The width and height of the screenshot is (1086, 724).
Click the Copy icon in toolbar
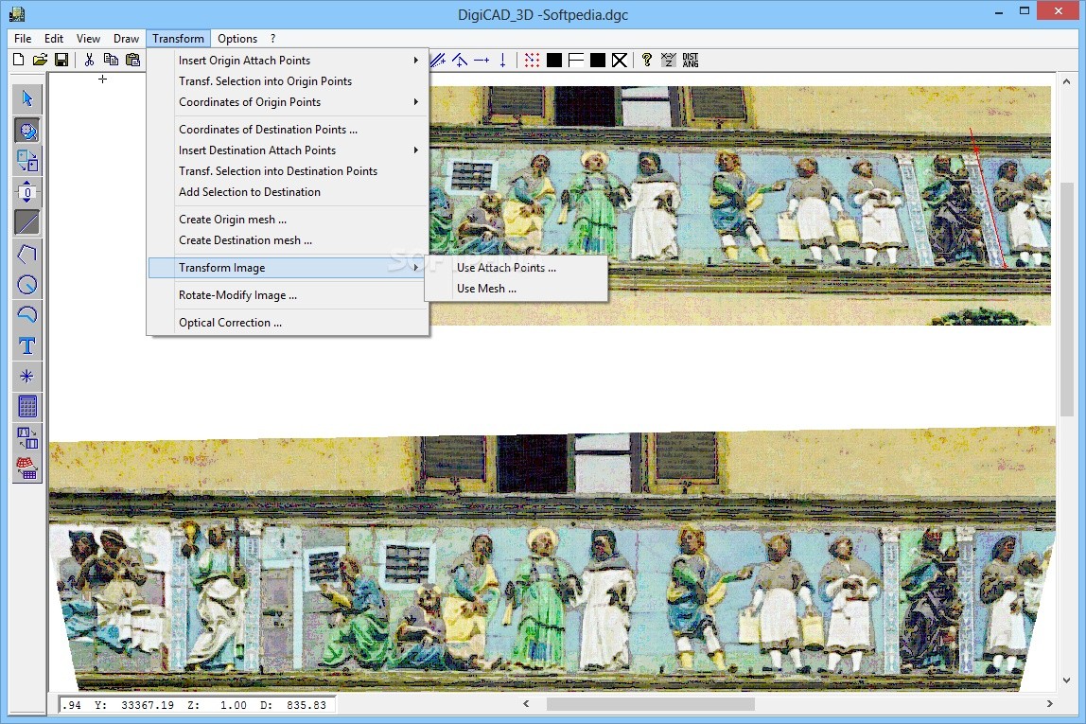click(111, 61)
